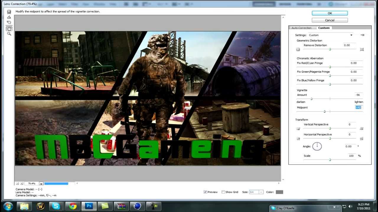Click the Fix Green/Magenta Fringe slider

pos(330,76)
